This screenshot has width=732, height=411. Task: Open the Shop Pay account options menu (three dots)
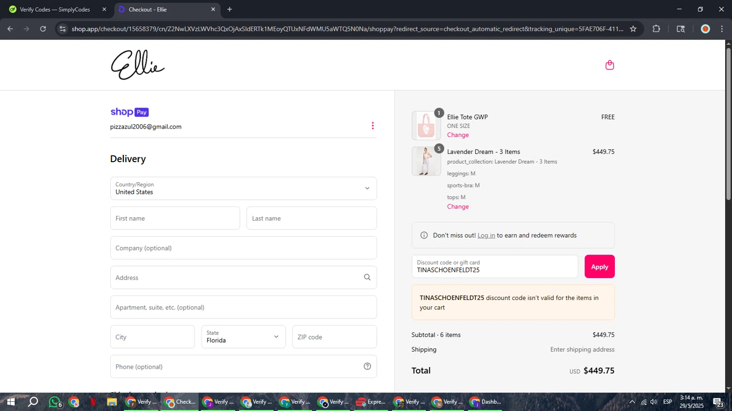[373, 126]
